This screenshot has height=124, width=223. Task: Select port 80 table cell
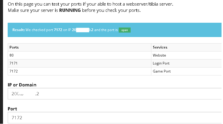79,55
